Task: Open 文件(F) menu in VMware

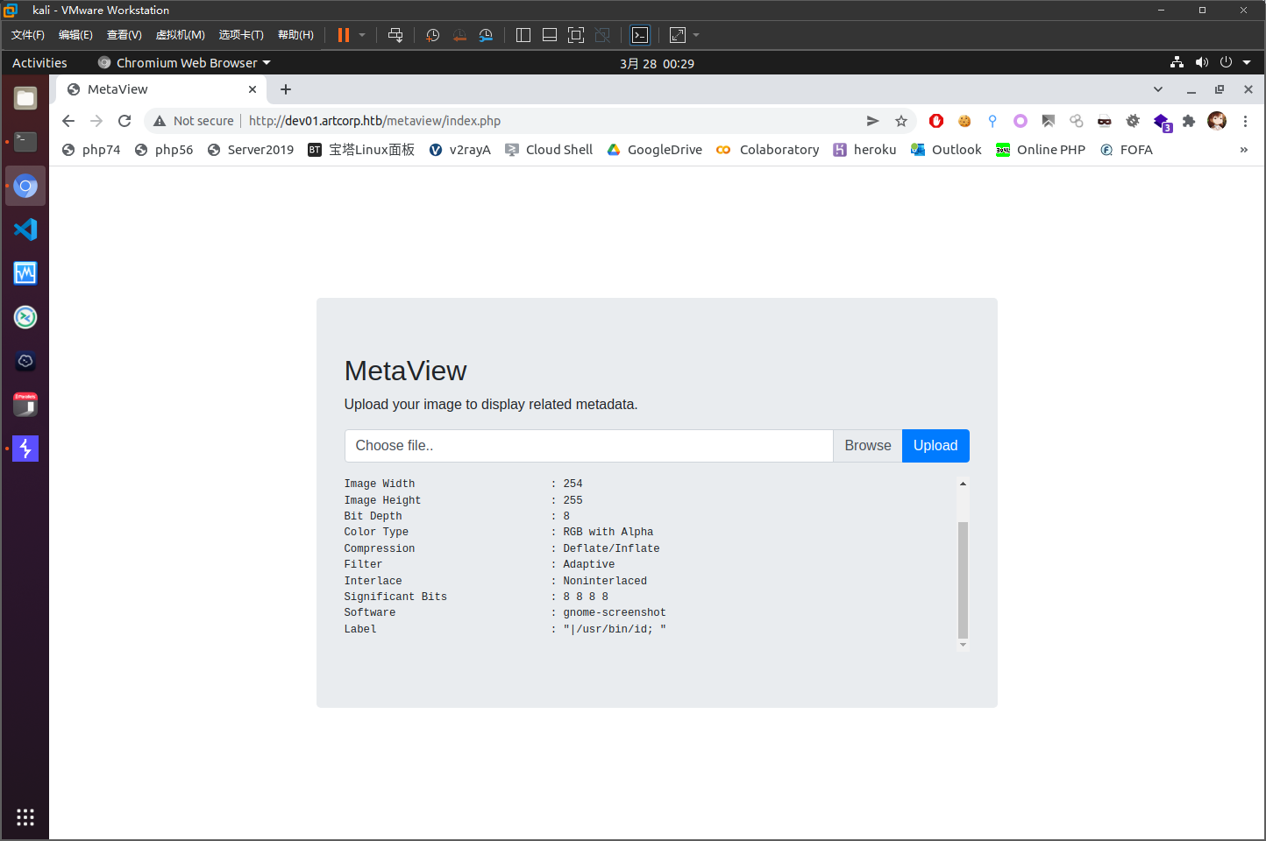Action: click(x=28, y=35)
